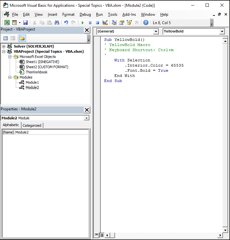The image size is (230, 240).
Task: Open the Tools menu
Action: pyautogui.click(x=112, y=14)
